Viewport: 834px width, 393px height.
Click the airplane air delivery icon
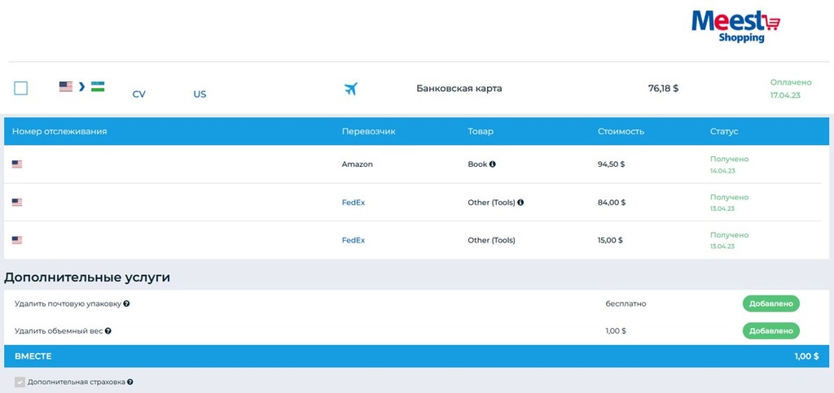[x=351, y=89]
